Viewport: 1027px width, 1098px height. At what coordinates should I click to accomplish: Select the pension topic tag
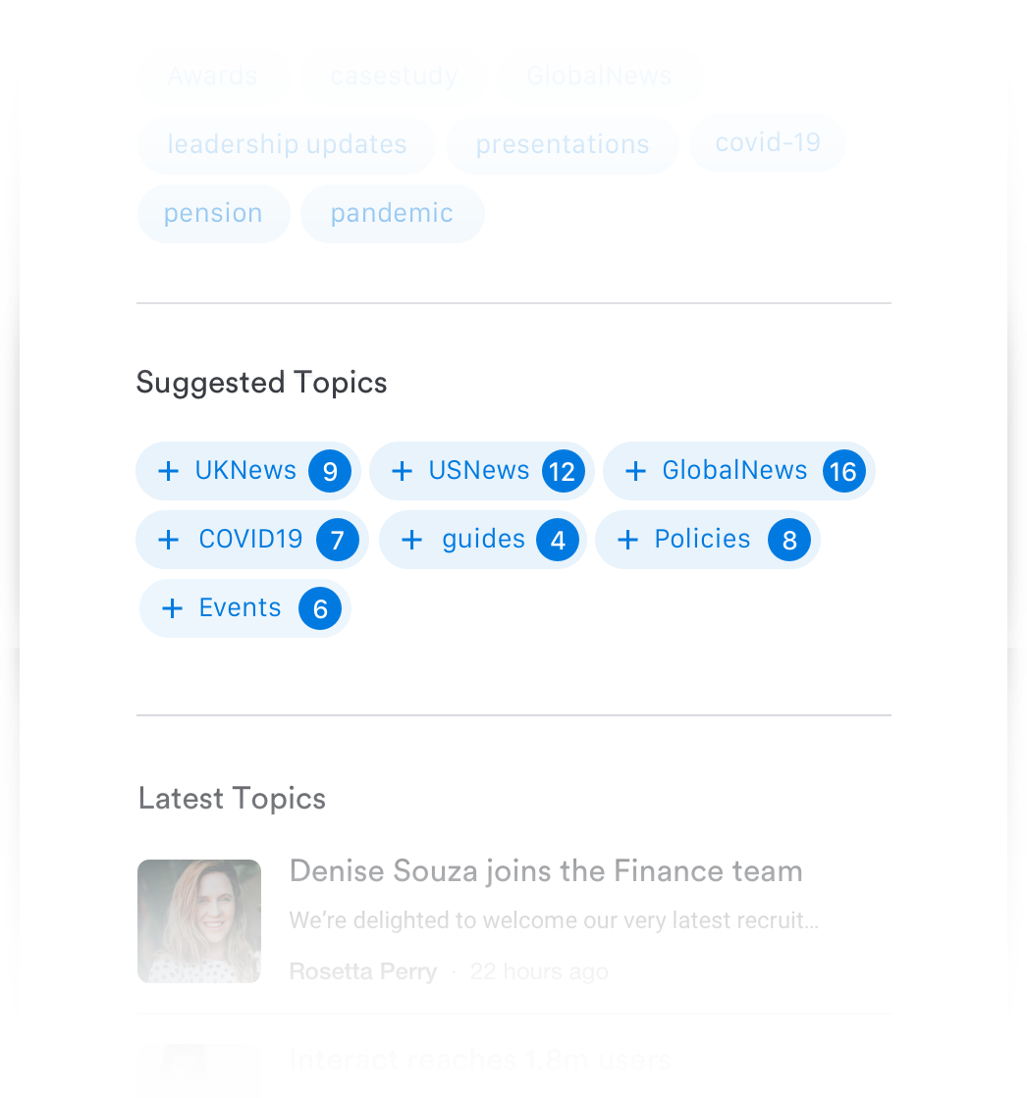click(x=214, y=214)
